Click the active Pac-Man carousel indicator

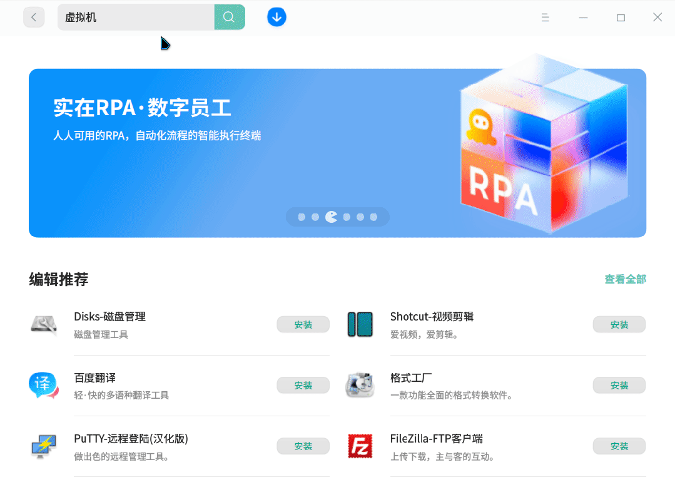331,217
